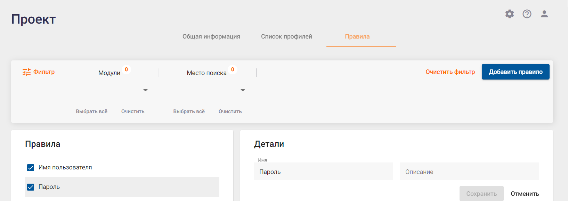
Task: Click the orange Фильтр sliders icon
Action: pyautogui.click(x=27, y=72)
